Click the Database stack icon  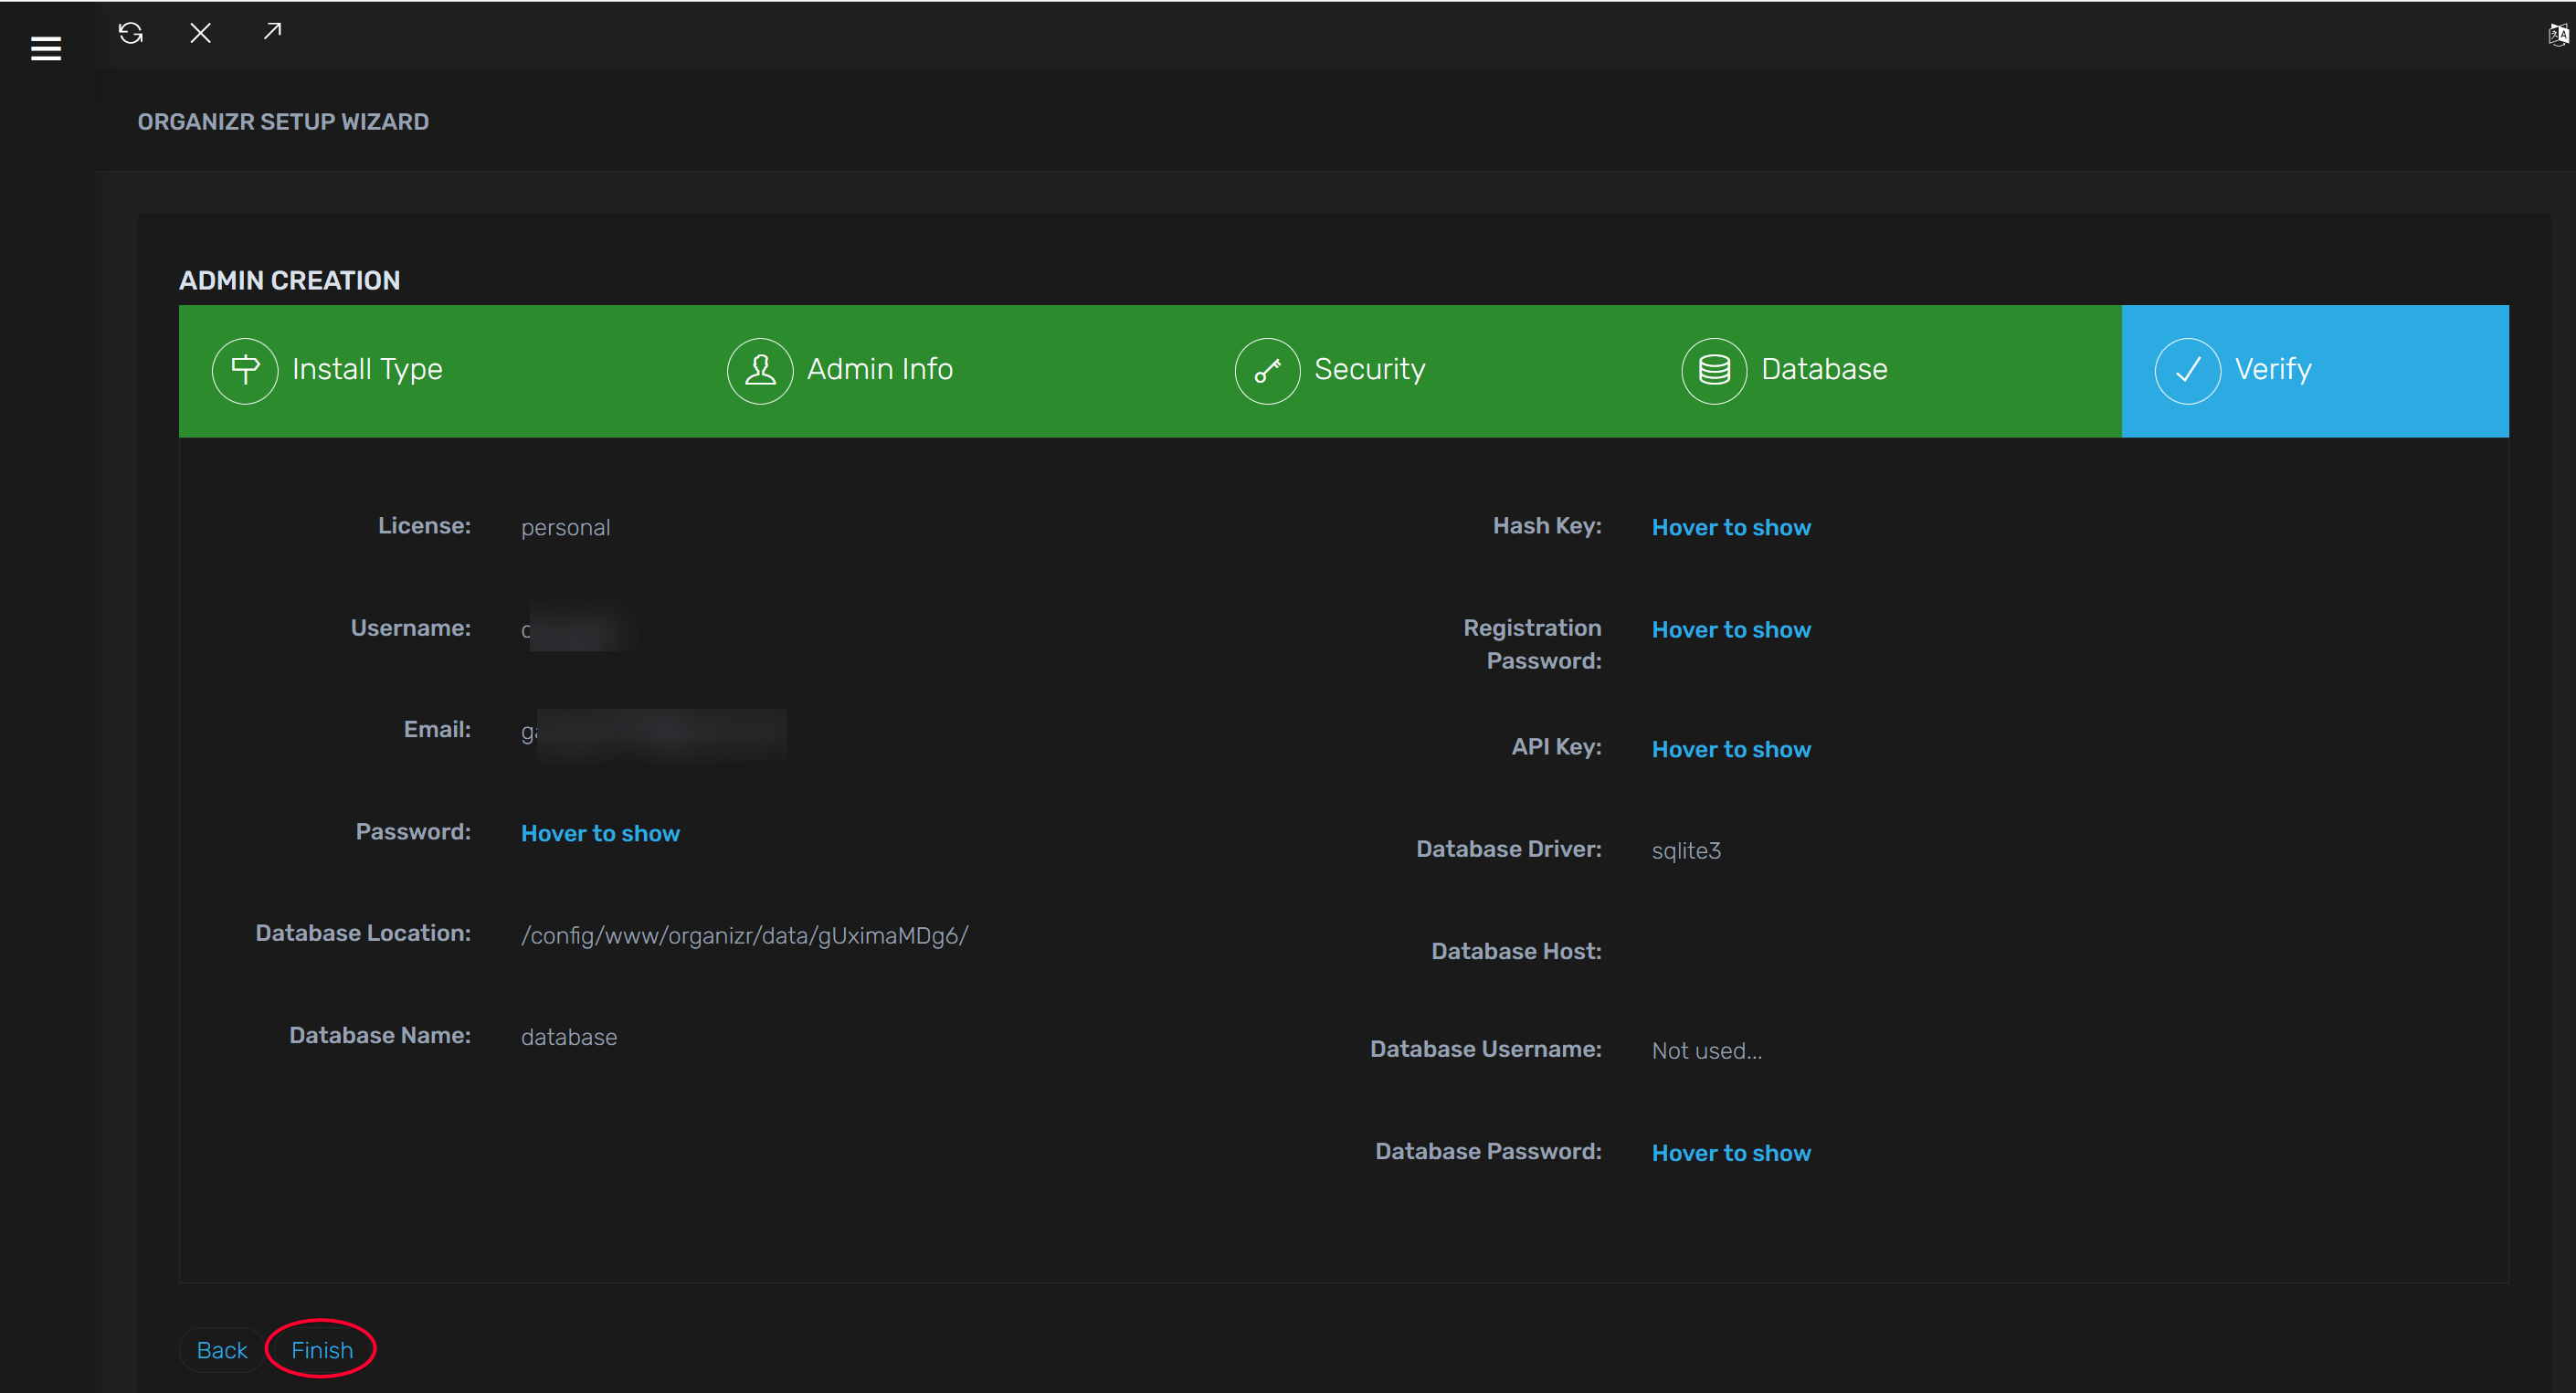(1714, 371)
